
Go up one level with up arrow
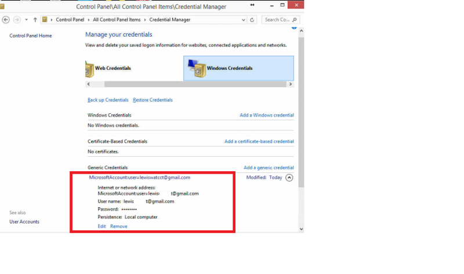tap(35, 20)
